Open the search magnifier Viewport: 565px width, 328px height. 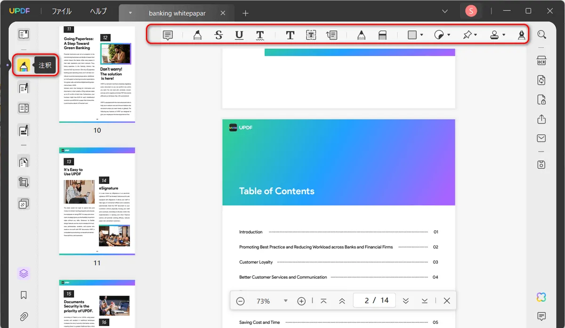tap(541, 35)
